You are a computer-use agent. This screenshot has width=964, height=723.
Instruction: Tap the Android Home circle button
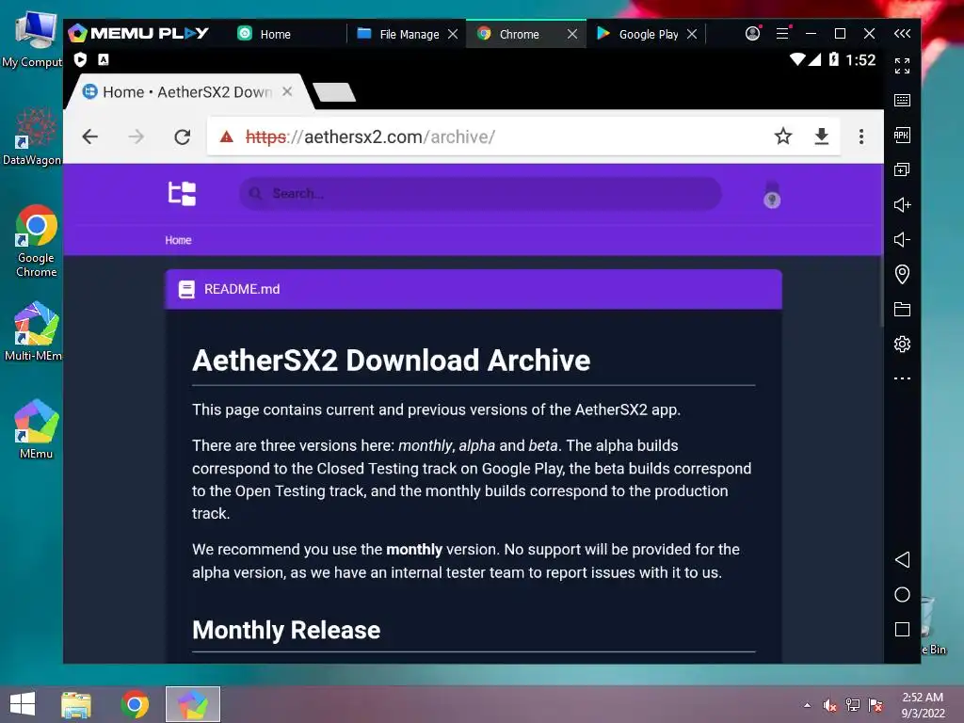tap(902, 595)
